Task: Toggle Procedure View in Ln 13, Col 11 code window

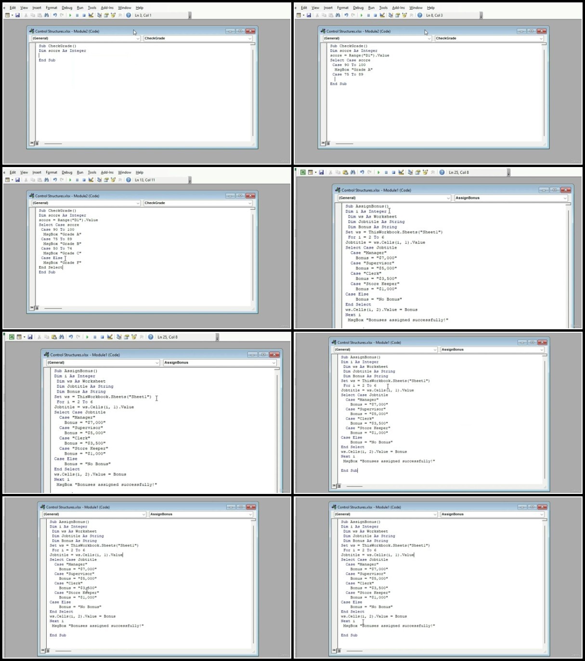Action: [32, 308]
